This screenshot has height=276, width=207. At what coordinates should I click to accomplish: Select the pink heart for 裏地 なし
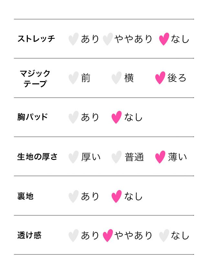point(116,196)
